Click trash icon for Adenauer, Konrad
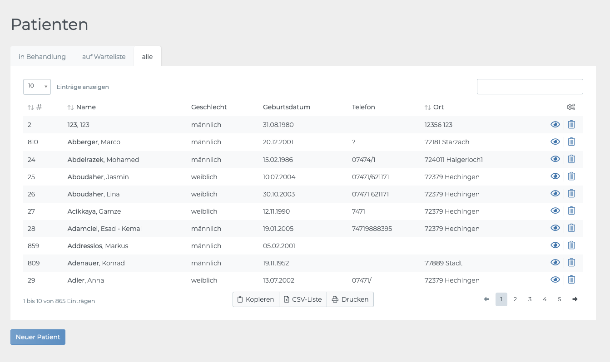Image resolution: width=610 pixels, height=362 pixels. coord(571,263)
